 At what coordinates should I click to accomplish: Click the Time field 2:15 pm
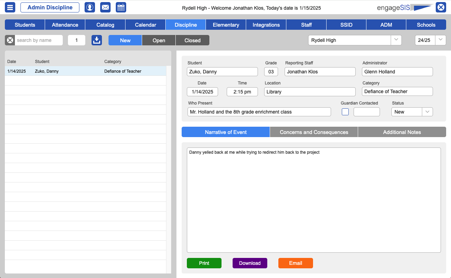pos(242,92)
